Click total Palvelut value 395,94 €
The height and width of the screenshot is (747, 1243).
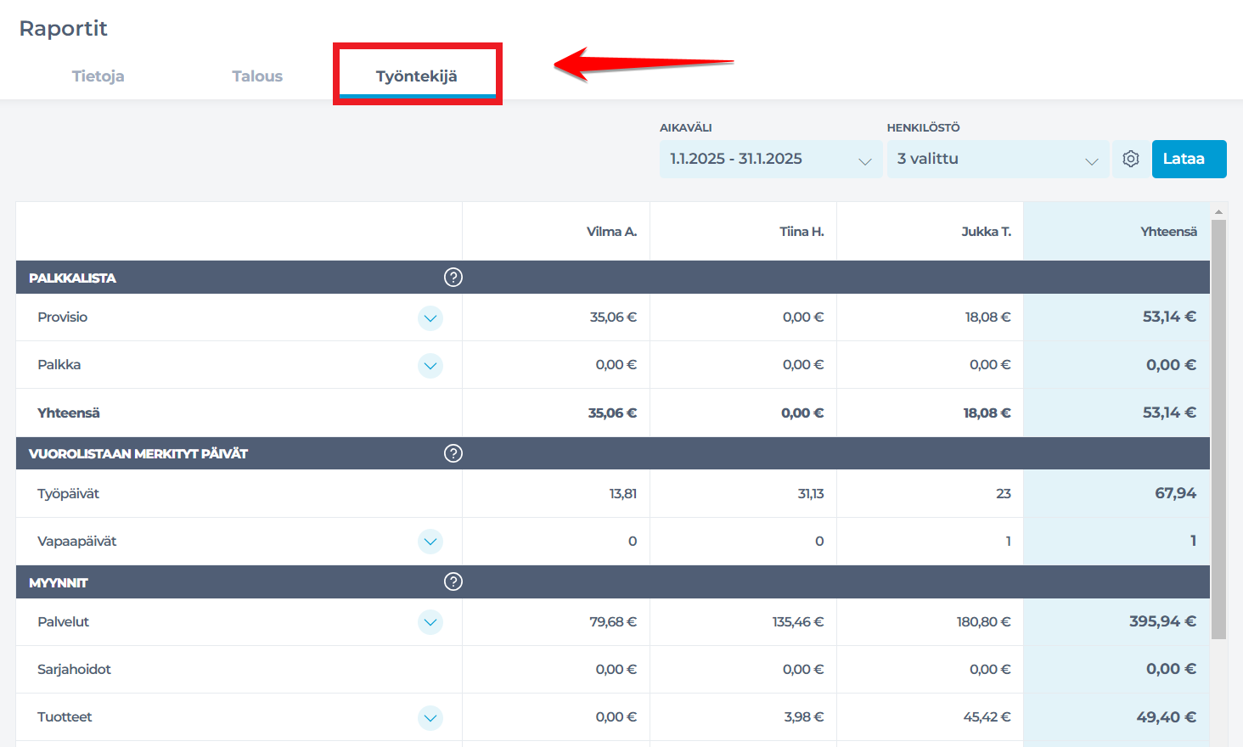(1162, 621)
